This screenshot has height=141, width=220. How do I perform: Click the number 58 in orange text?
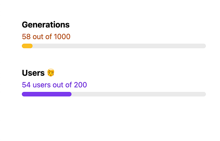pyautogui.click(x=26, y=37)
